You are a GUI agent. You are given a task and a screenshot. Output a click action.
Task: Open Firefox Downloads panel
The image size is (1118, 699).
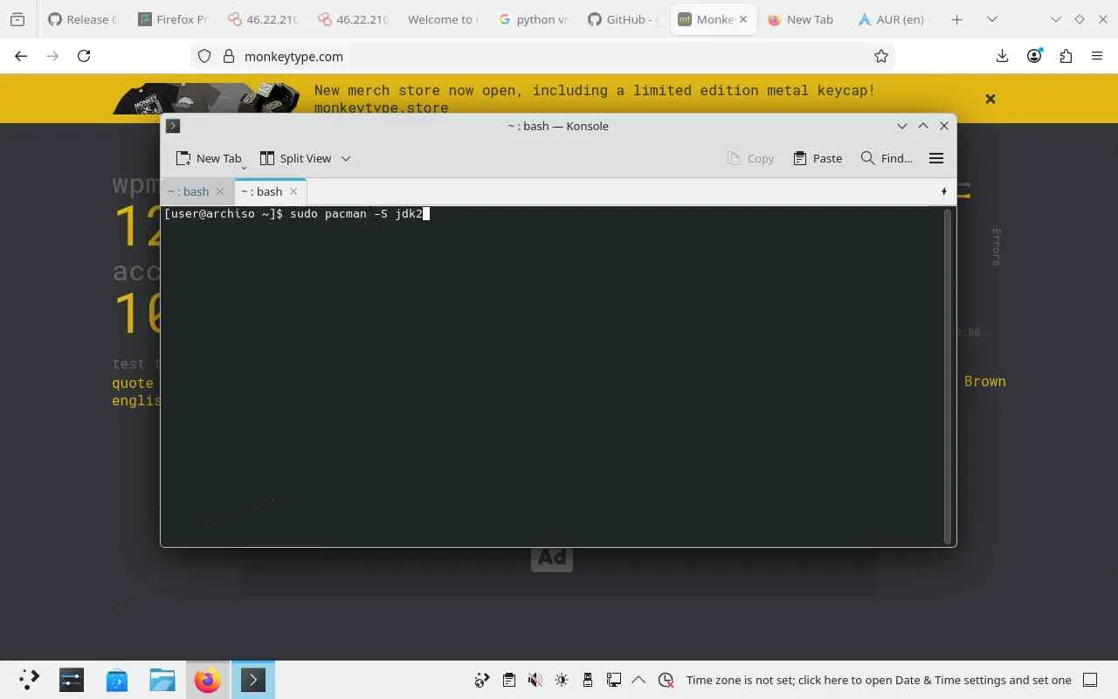coord(1003,56)
